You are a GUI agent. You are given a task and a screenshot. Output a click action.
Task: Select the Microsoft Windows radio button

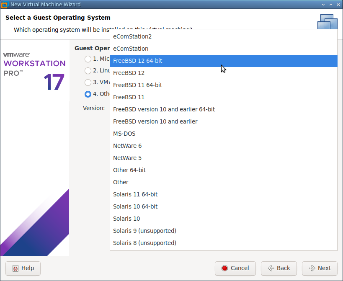[x=88, y=59]
